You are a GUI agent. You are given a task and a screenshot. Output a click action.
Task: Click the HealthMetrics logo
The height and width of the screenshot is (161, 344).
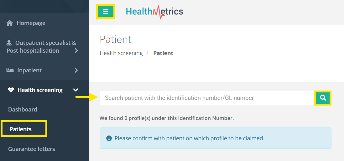click(x=154, y=12)
